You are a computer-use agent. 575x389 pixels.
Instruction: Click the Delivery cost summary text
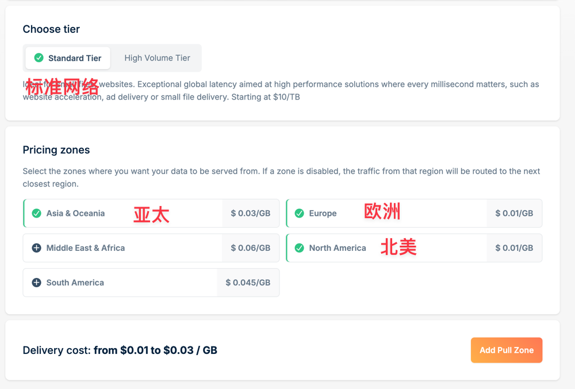point(120,350)
